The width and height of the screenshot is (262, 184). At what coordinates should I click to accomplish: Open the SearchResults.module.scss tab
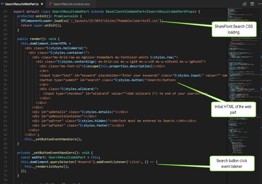[x=71, y=4]
